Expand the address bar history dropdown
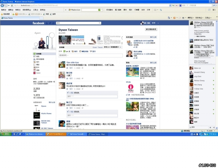Screen dimensions: 218x168 tap(170, 5)
